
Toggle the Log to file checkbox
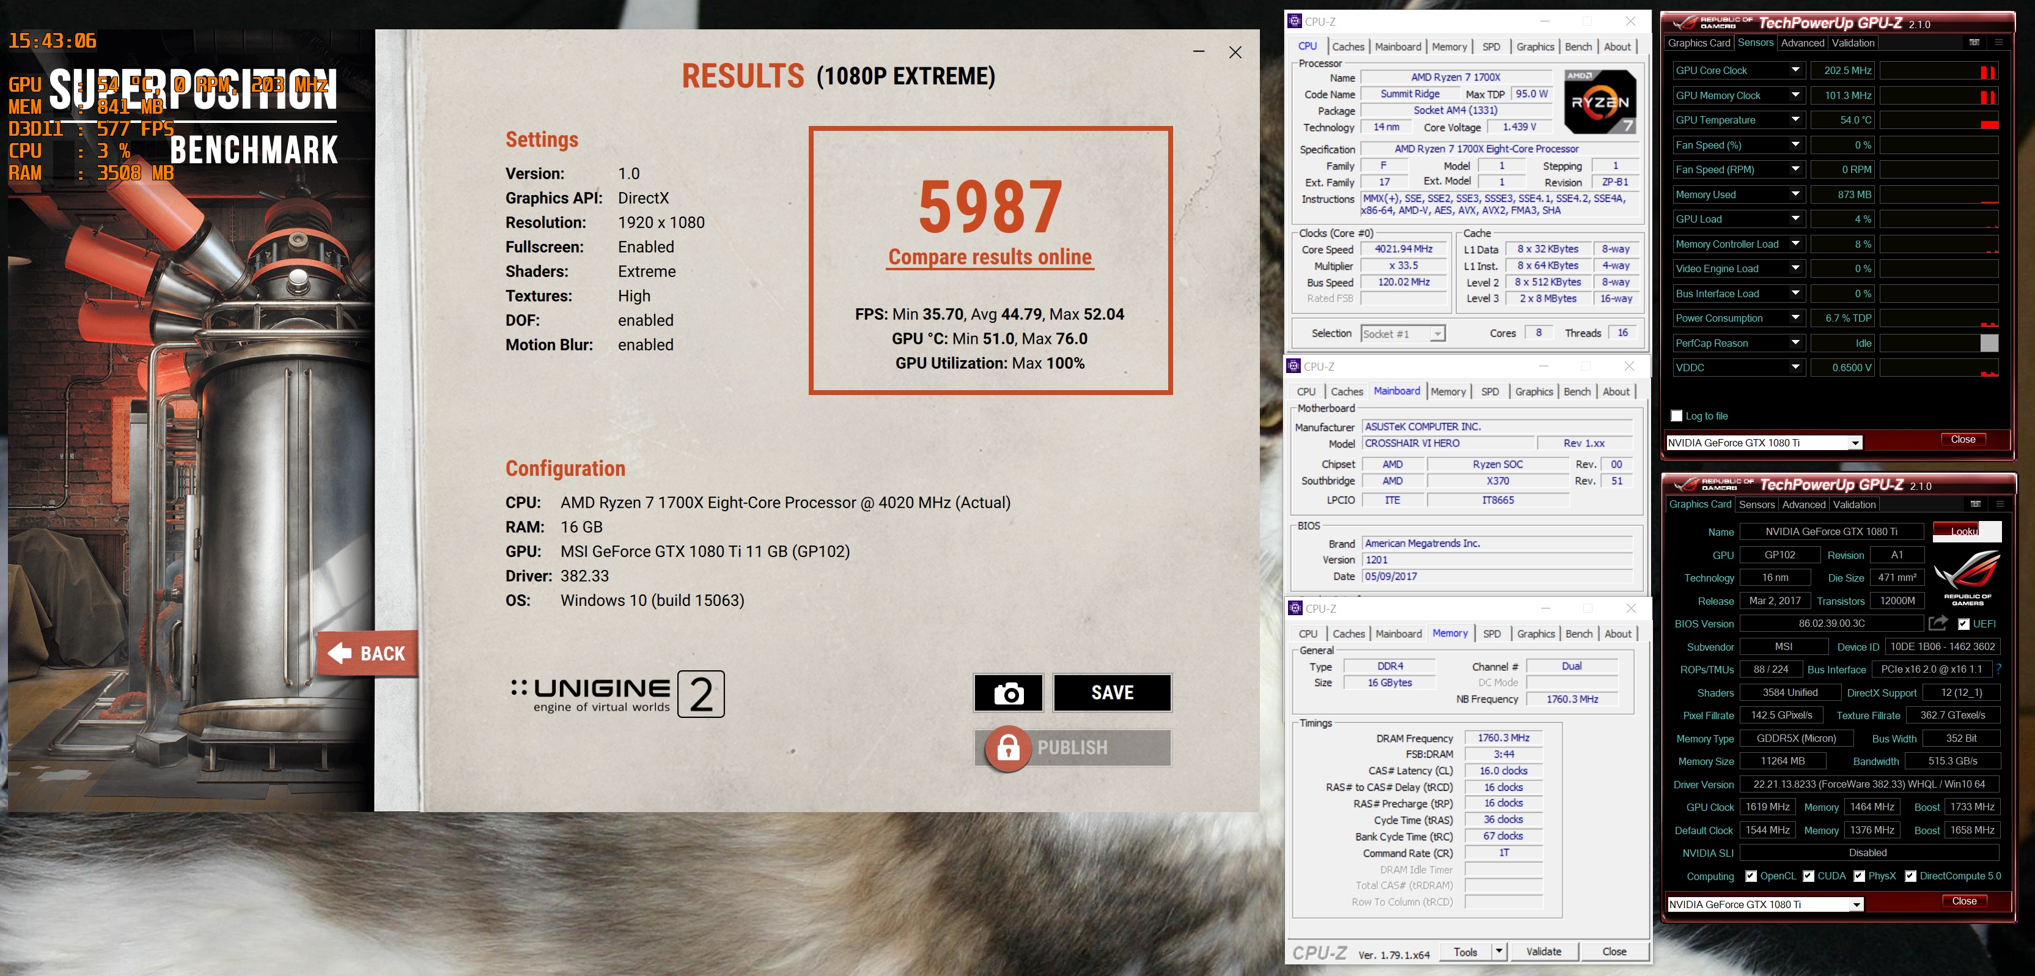tap(1676, 416)
